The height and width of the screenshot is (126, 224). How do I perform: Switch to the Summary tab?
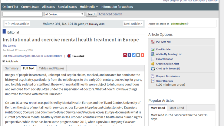[12, 68]
